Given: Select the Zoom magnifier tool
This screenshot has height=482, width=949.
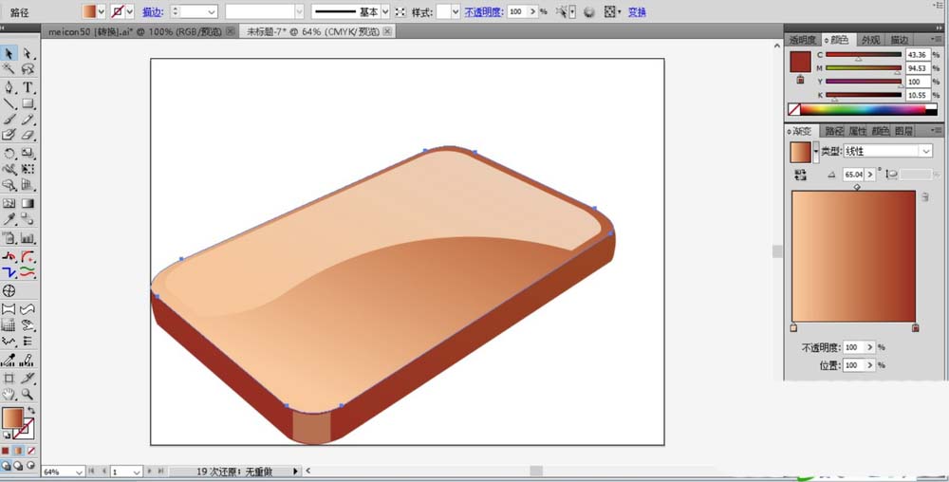Looking at the screenshot, I should [x=28, y=395].
